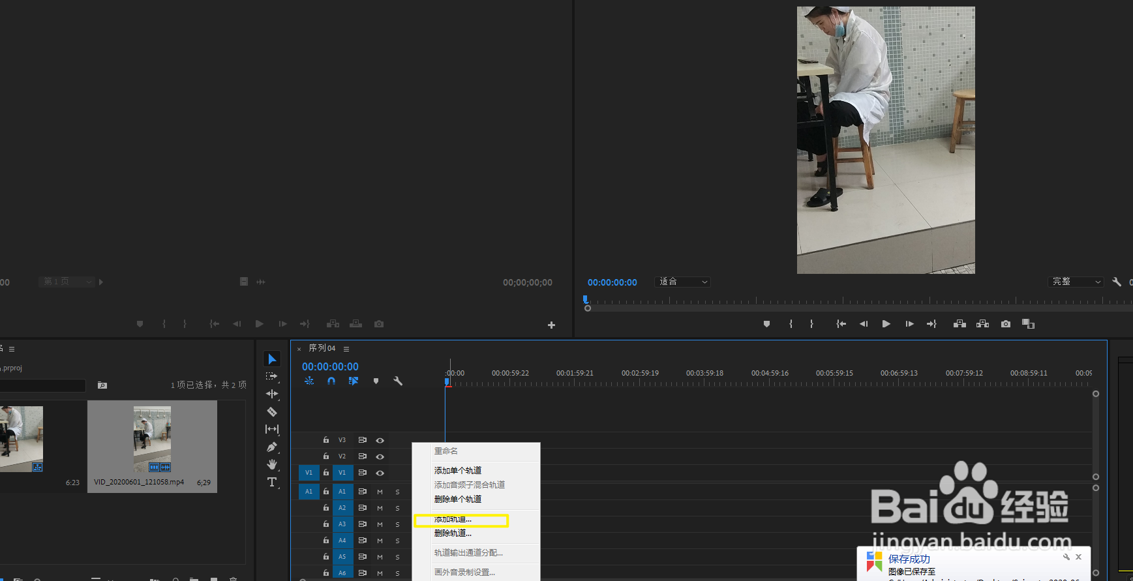Open program monitor settings wrench
This screenshot has width=1133, height=581.
(x=1117, y=282)
